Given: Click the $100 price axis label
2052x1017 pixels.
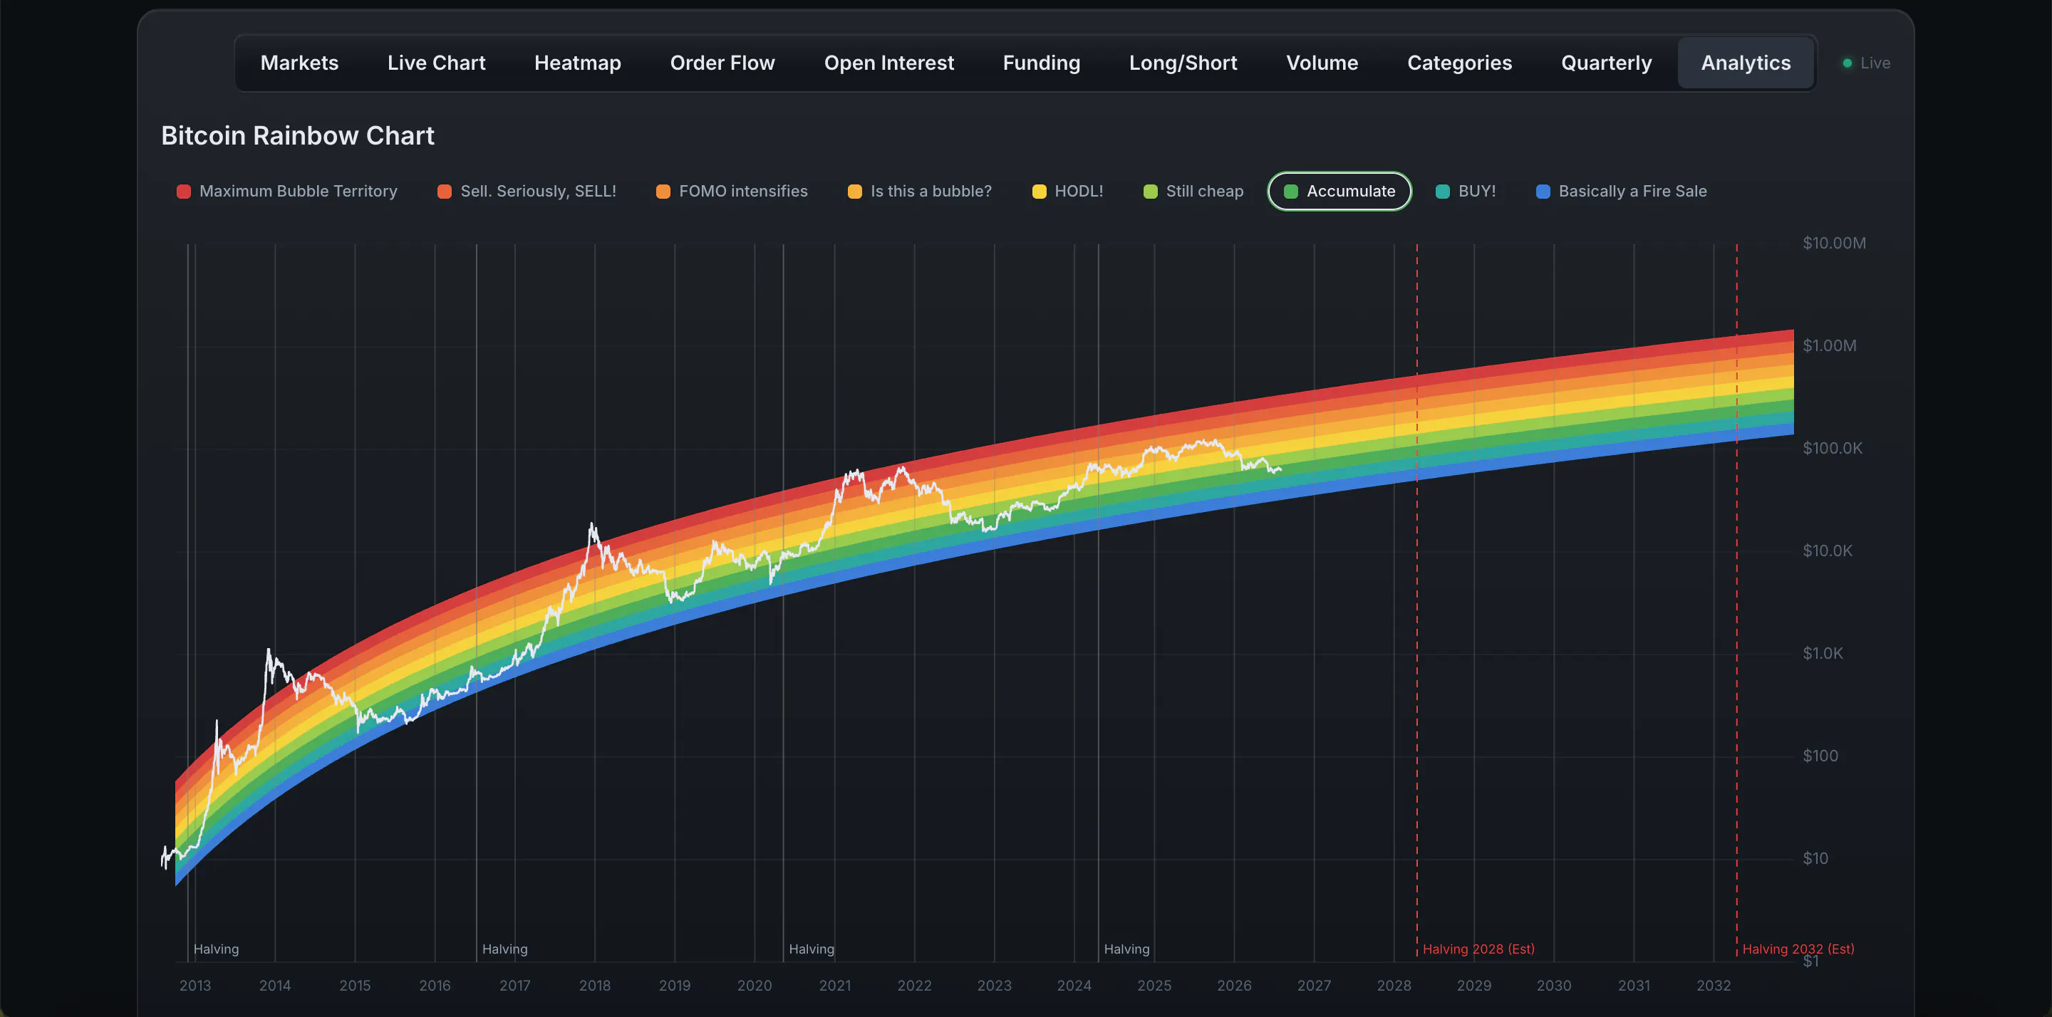Looking at the screenshot, I should [x=1820, y=756].
